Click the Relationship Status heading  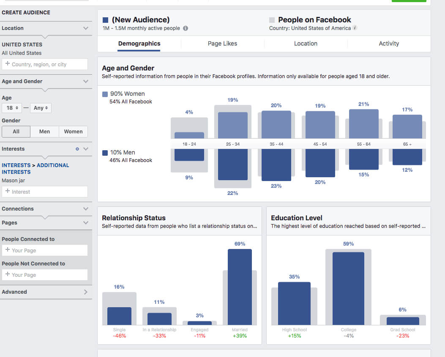click(x=134, y=218)
